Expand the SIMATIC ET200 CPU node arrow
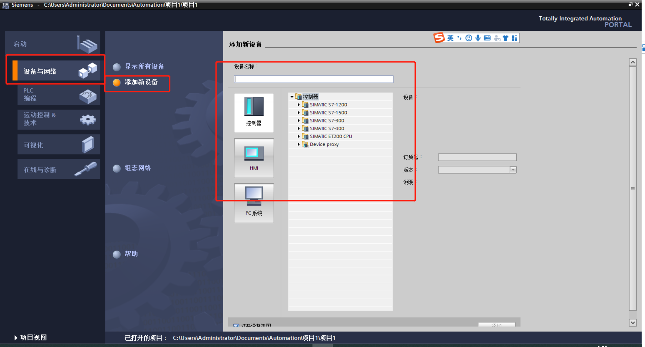Image resolution: width=645 pixels, height=347 pixels. (x=298, y=136)
